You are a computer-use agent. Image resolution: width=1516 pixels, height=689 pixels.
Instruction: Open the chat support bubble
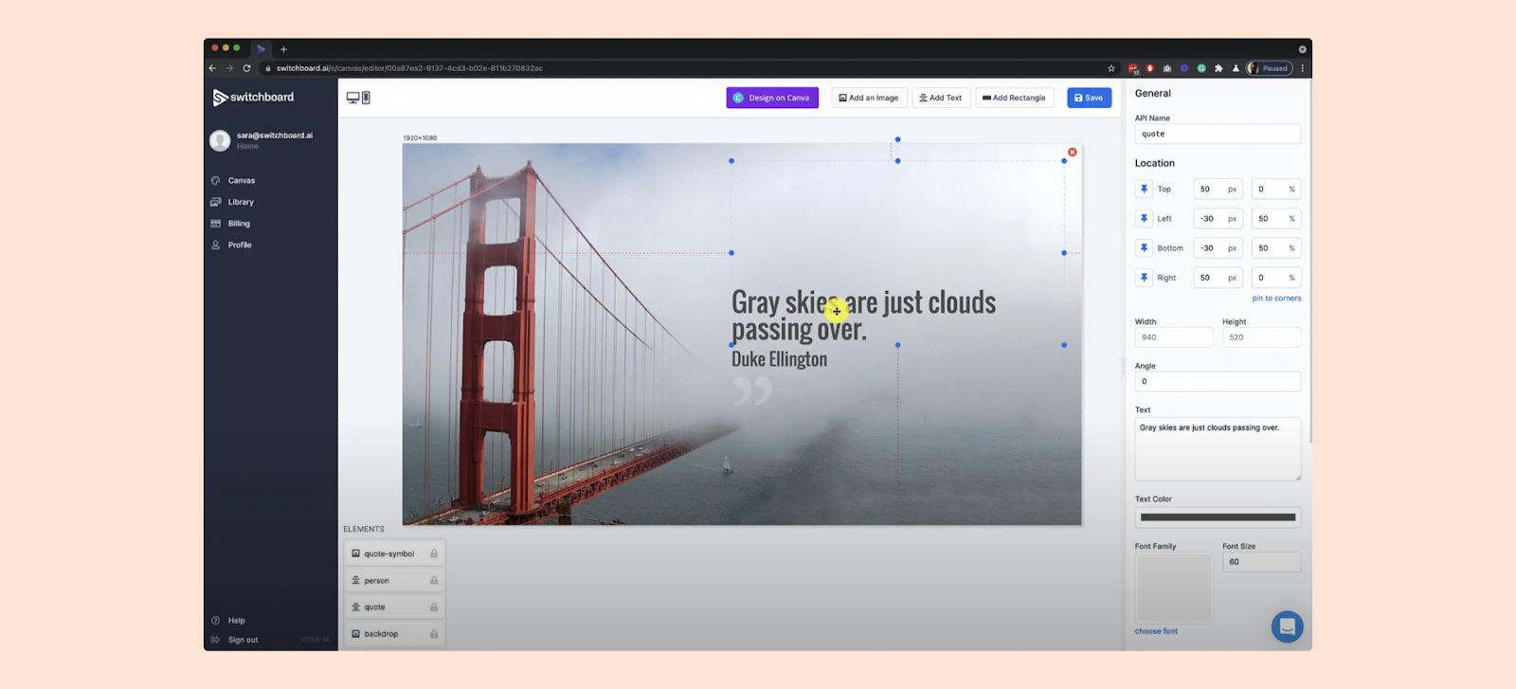pyautogui.click(x=1287, y=626)
